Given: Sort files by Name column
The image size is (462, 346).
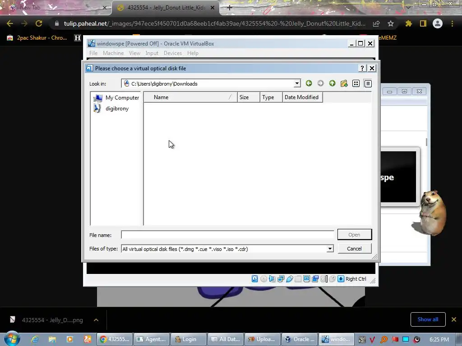Looking at the screenshot, I should point(190,97).
